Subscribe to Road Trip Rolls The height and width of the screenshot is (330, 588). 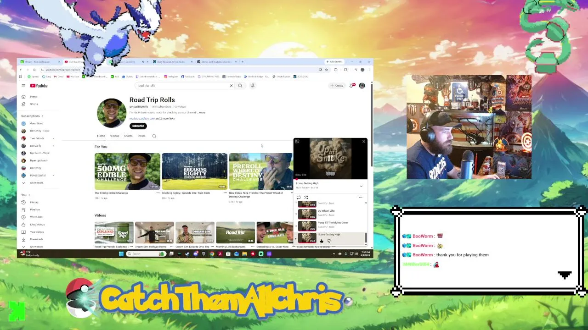pos(138,126)
